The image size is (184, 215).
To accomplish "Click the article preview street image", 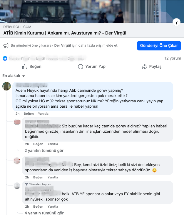I will [x=92, y=11].
